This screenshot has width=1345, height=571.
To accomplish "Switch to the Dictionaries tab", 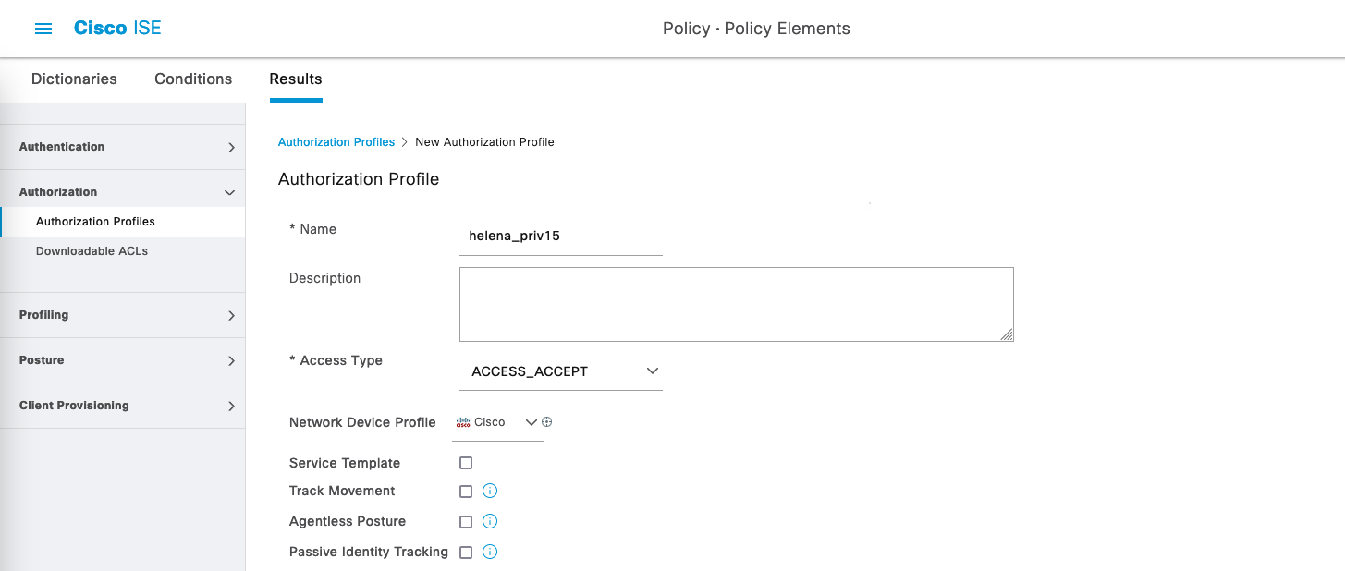I will point(74,79).
